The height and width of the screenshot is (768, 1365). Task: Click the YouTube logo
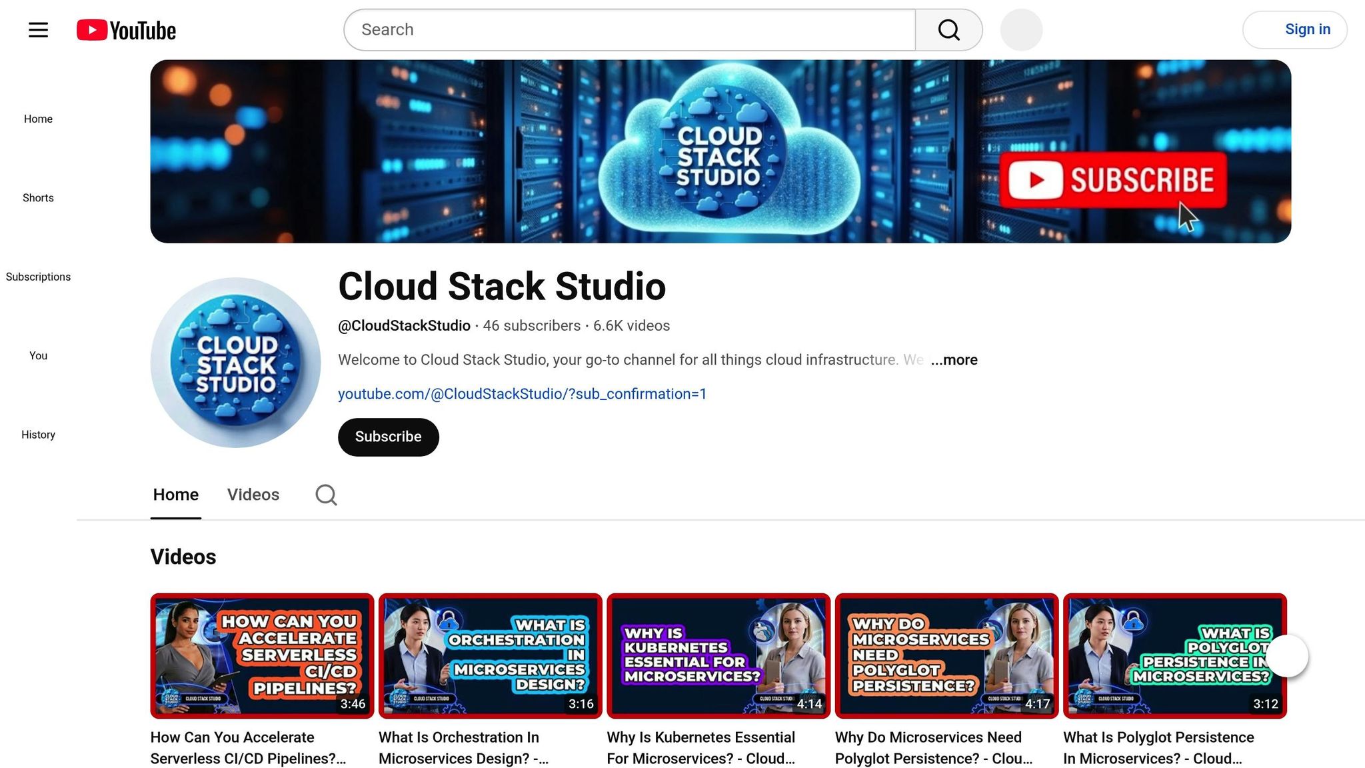[125, 29]
